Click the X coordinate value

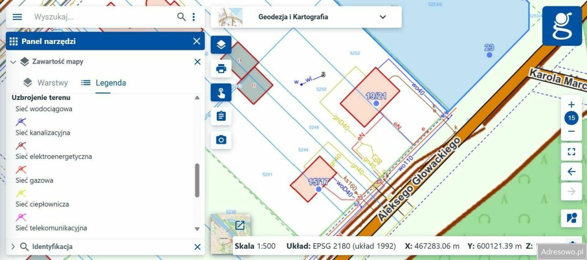[437, 246]
